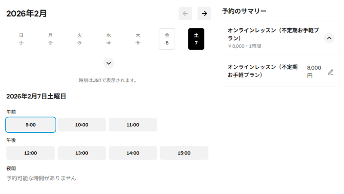Book the 14:00 time slot
This screenshot has height=194, width=344.
click(x=133, y=153)
